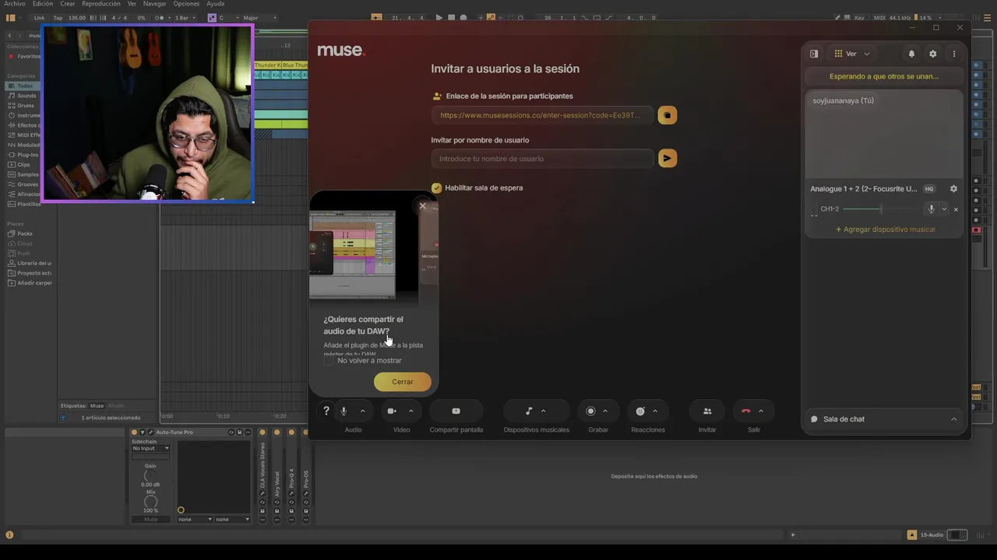Expand the Salir options chevron
Screen dimensions: 997x560
pos(761,411)
